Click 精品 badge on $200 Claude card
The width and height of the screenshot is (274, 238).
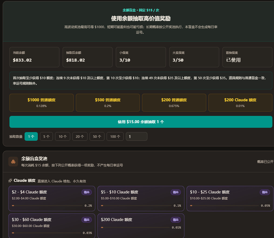click(x=176, y=220)
